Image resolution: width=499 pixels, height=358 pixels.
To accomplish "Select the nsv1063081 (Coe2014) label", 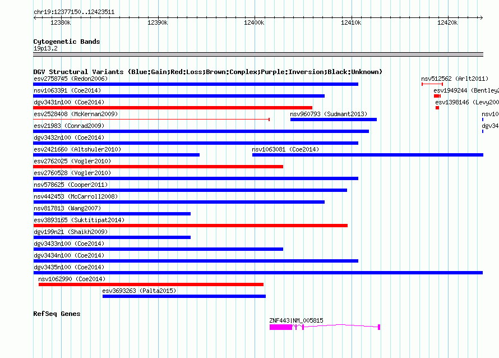I will tap(285, 149).
